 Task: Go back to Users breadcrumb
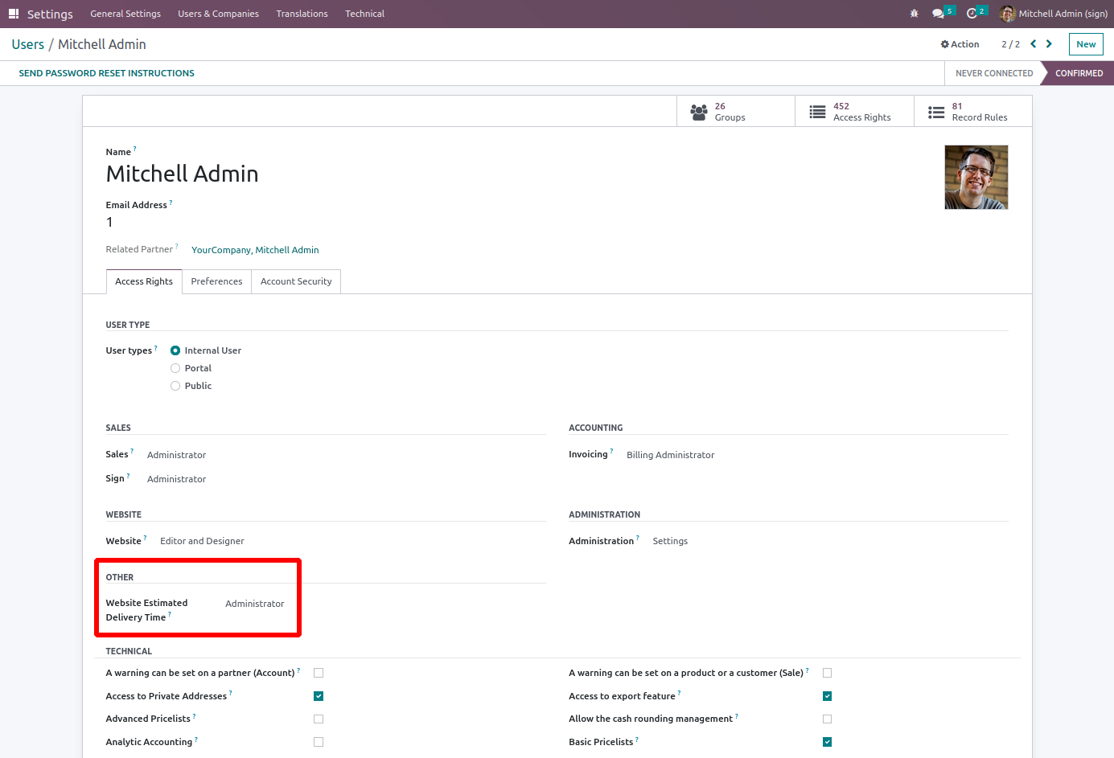(x=28, y=44)
